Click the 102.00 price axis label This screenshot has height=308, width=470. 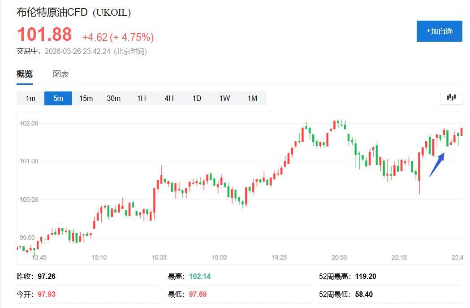click(x=30, y=123)
